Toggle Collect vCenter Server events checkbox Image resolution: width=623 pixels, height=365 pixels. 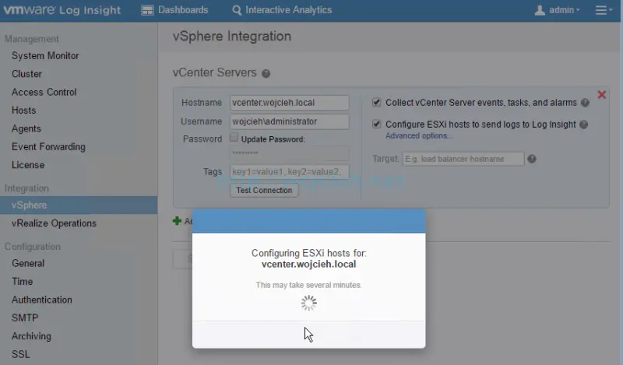(x=376, y=103)
